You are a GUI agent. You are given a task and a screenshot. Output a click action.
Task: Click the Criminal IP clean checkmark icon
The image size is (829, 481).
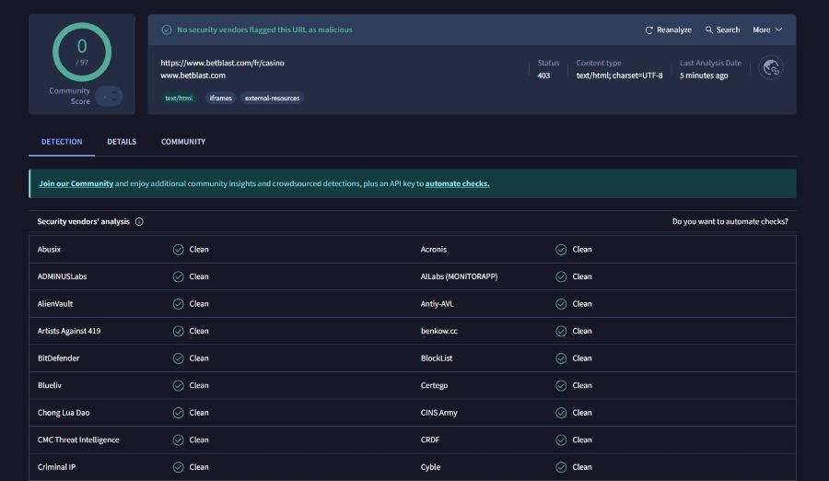(178, 467)
